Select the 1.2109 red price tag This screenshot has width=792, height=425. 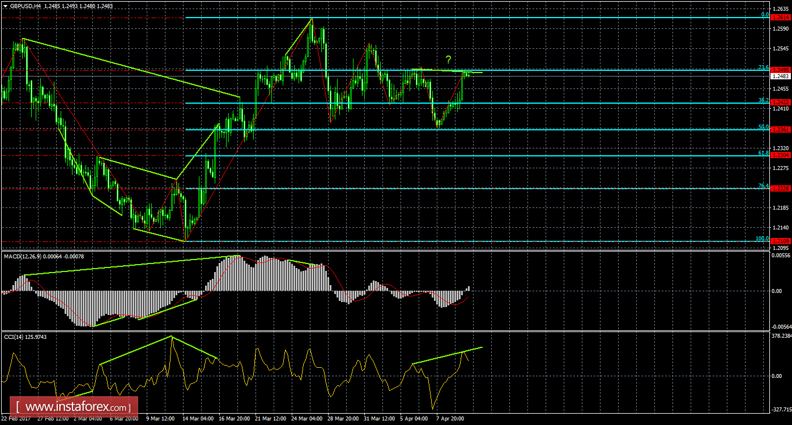point(781,241)
